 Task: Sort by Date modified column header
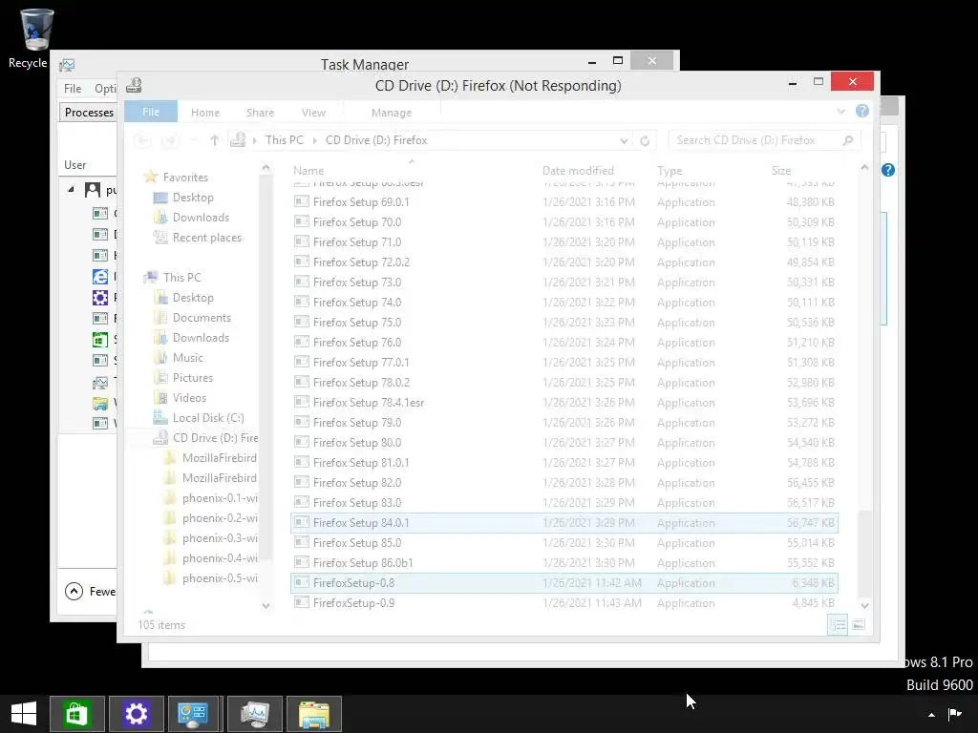pos(578,170)
